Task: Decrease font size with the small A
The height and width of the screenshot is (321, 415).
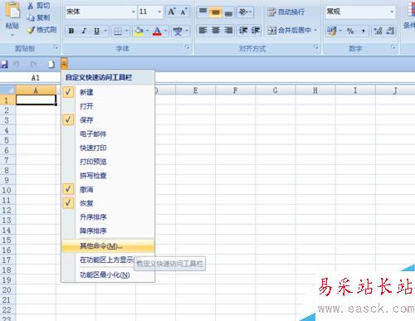Action: [x=184, y=12]
